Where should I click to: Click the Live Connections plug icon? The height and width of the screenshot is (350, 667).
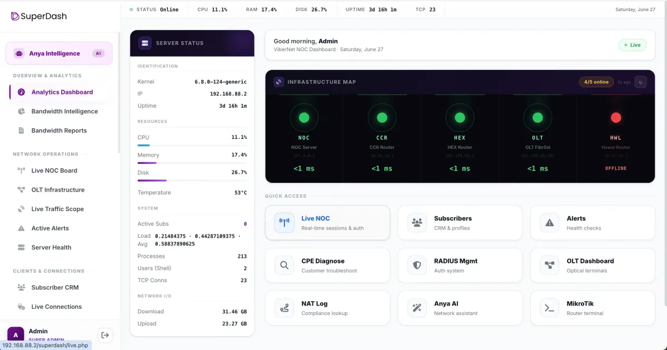click(21, 307)
